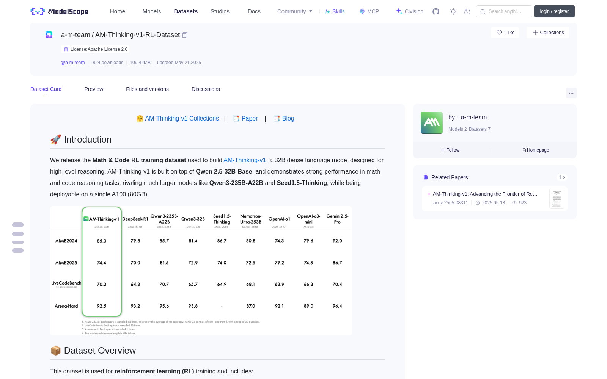Screen dimensions: 607x379
Task: Click the ModelScope logo
Action: coord(60,11)
